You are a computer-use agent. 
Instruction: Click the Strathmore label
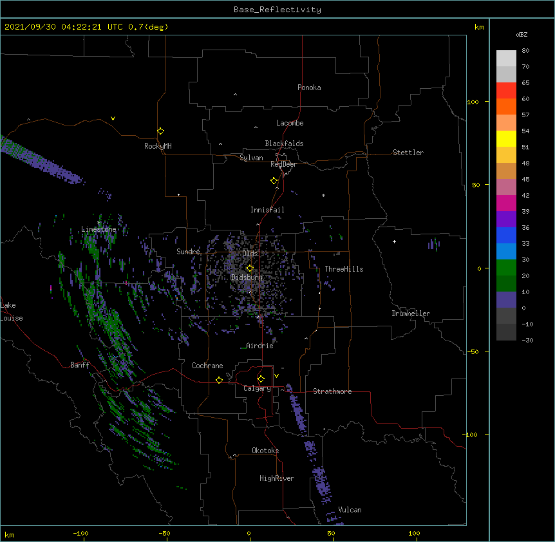332,391
